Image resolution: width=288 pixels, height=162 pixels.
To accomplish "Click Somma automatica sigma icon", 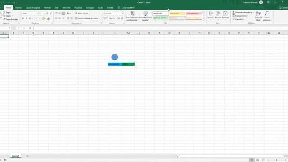I will pyautogui.click(x=234, y=12).
